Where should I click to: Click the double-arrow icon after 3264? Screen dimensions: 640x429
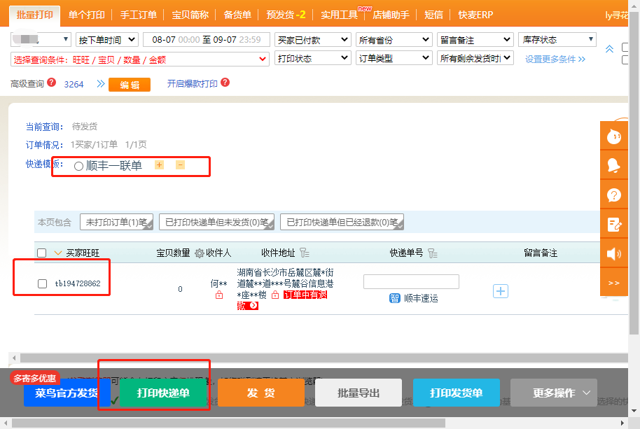100,84
